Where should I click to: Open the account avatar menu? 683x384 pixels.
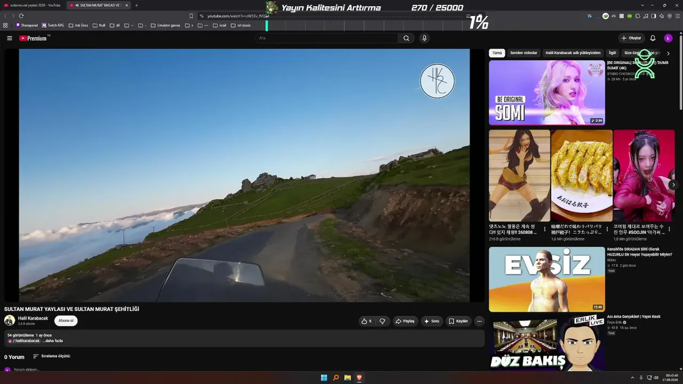668,38
